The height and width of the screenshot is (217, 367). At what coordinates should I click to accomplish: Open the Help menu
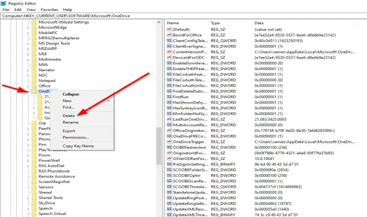pyautogui.click(x=68, y=9)
